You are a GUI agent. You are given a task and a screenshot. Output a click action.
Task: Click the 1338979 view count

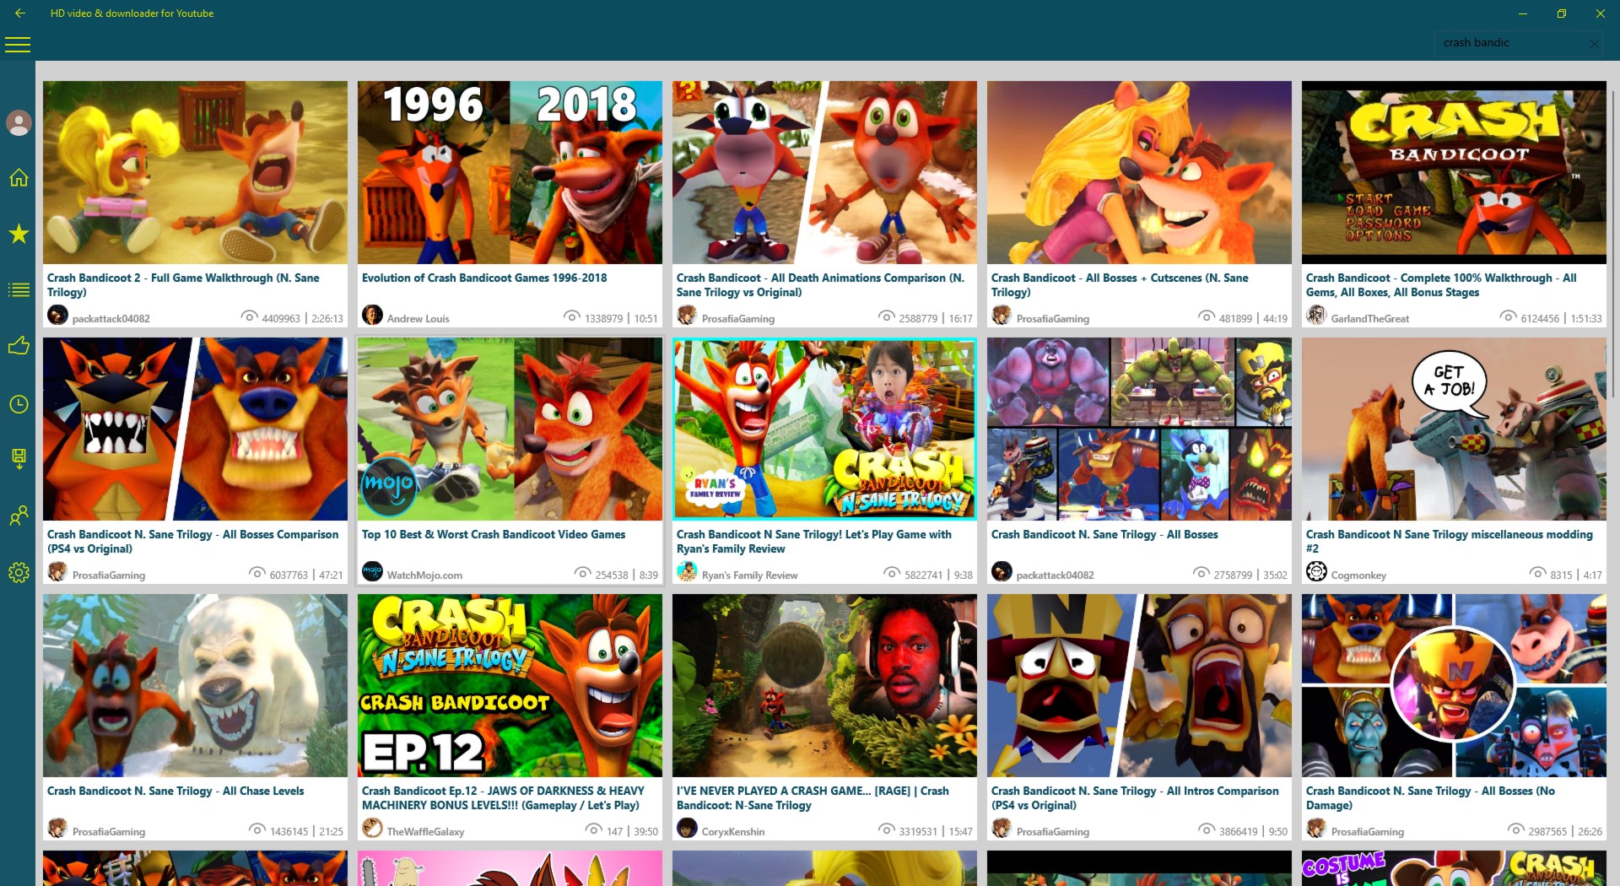click(604, 319)
